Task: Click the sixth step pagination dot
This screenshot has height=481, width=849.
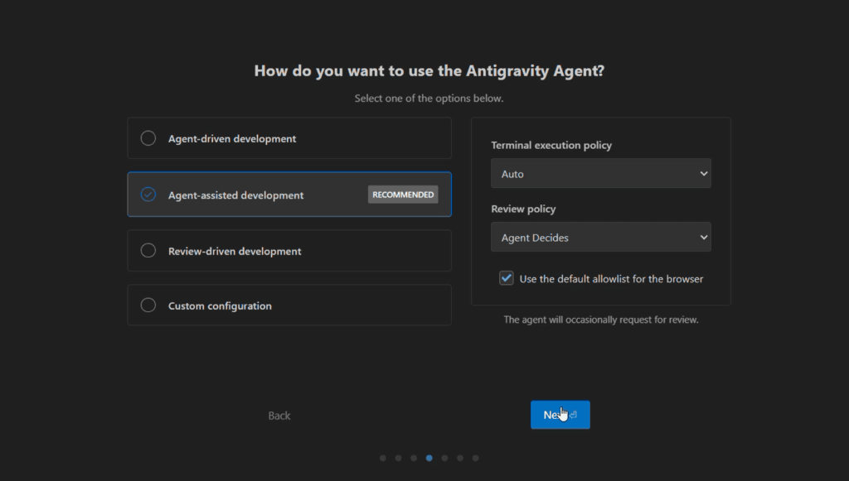Action: (460, 458)
